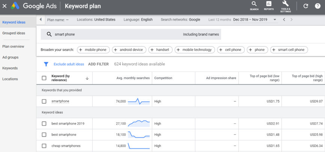Sort by Keyword relevance arrow
Viewport: 325px width, 152px height.
click(87, 78)
